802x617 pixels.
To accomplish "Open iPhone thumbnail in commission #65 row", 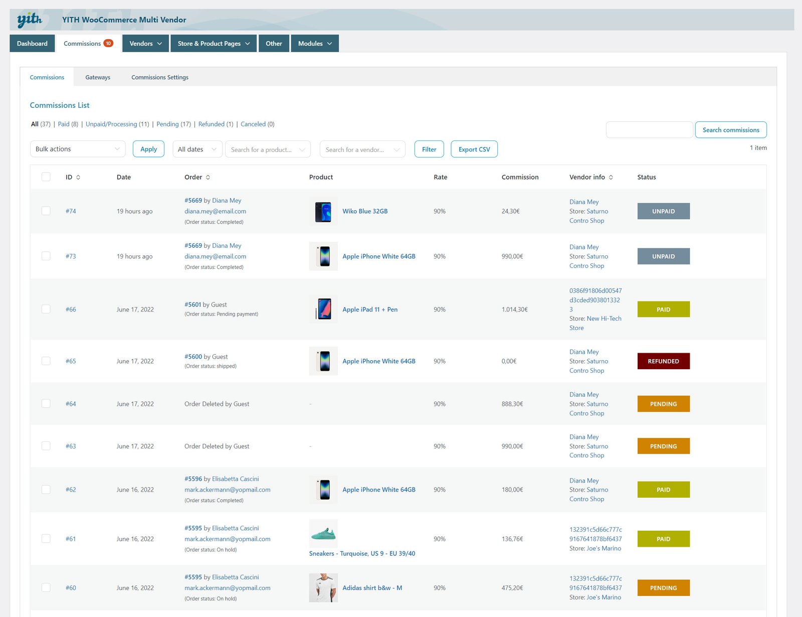I will point(323,361).
